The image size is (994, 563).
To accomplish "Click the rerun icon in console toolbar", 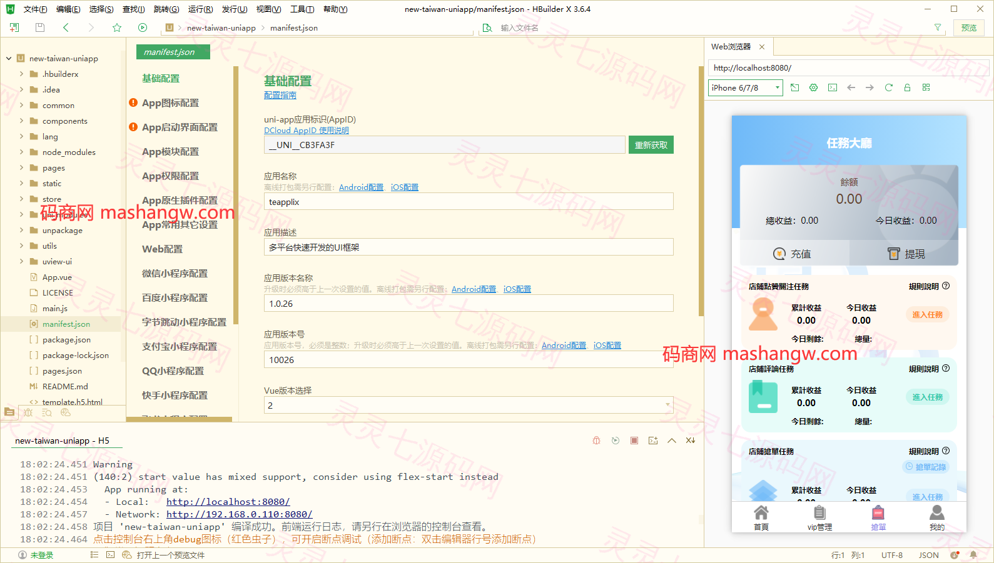I will point(616,441).
